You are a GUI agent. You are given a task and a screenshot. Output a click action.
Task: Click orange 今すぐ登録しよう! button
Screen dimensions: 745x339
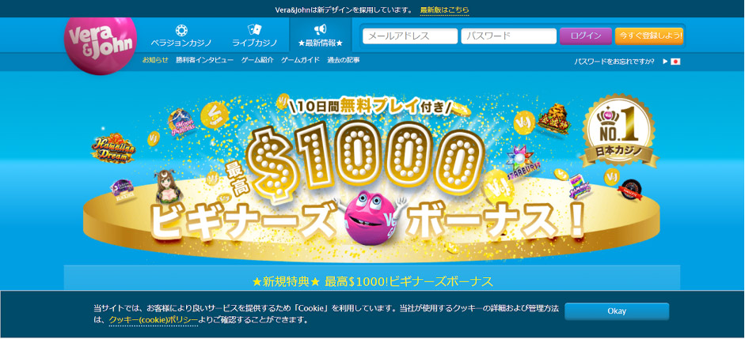pyautogui.click(x=649, y=36)
